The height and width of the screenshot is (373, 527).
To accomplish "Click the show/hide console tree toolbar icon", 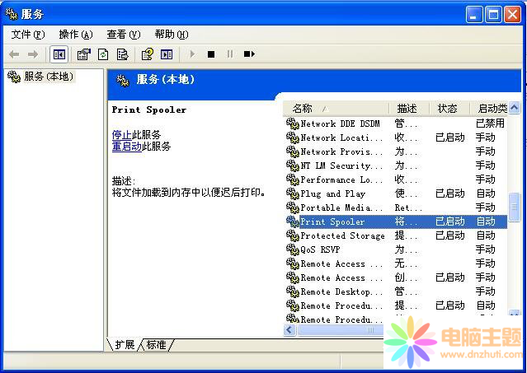I will [x=59, y=54].
